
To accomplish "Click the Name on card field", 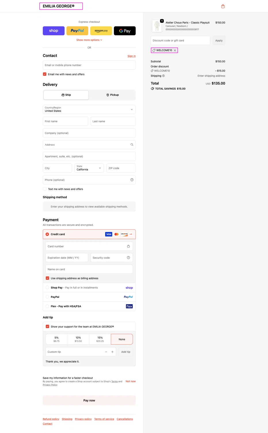I will click(89, 269).
